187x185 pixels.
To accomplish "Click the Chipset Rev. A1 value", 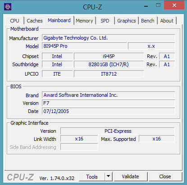I will tap(167, 56).
